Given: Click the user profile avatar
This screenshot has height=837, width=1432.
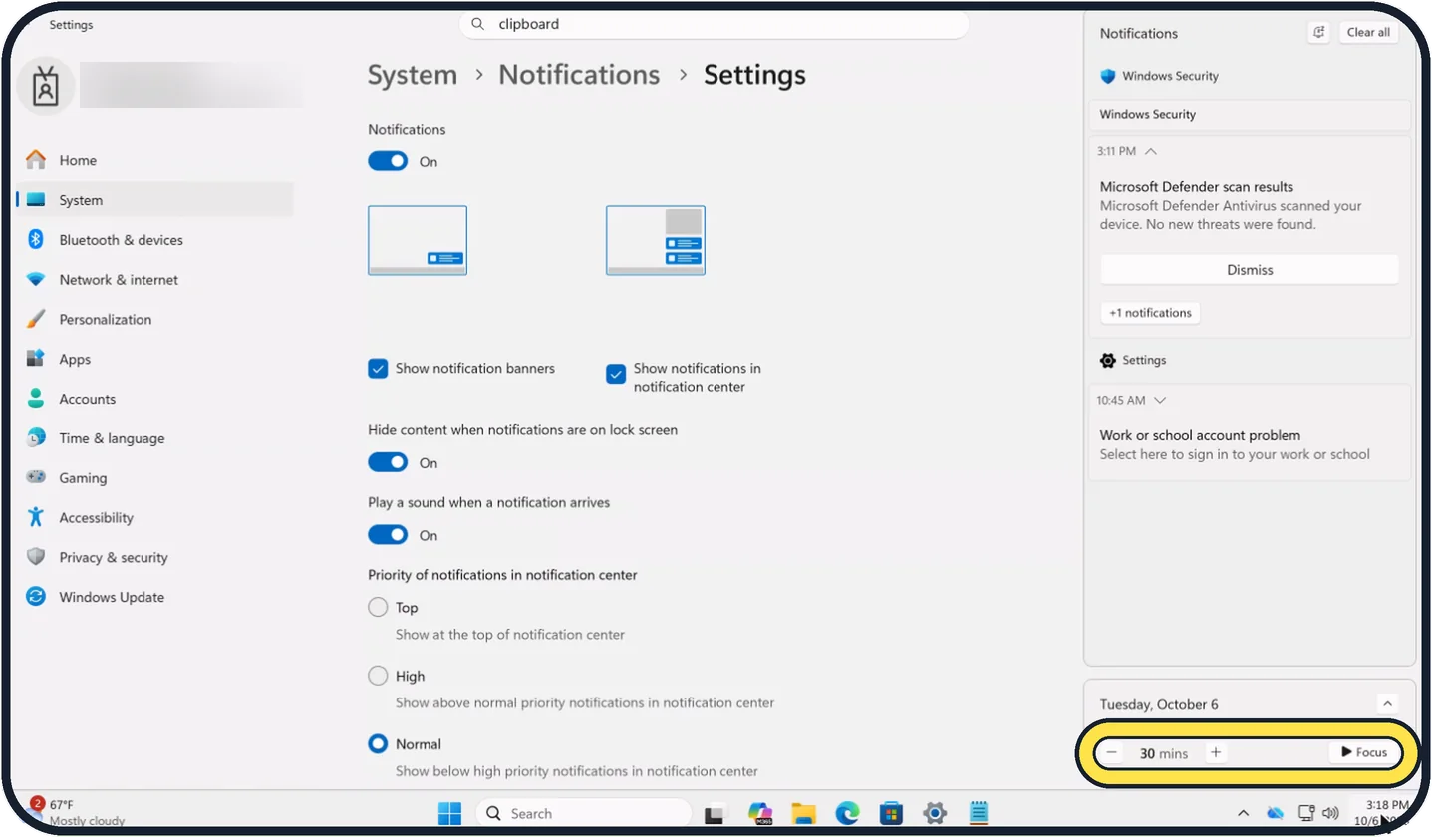Looking at the screenshot, I should [45, 84].
